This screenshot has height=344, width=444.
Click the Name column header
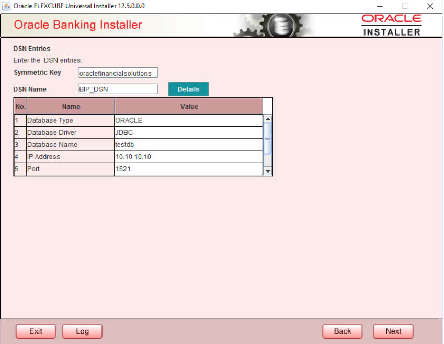point(71,107)
